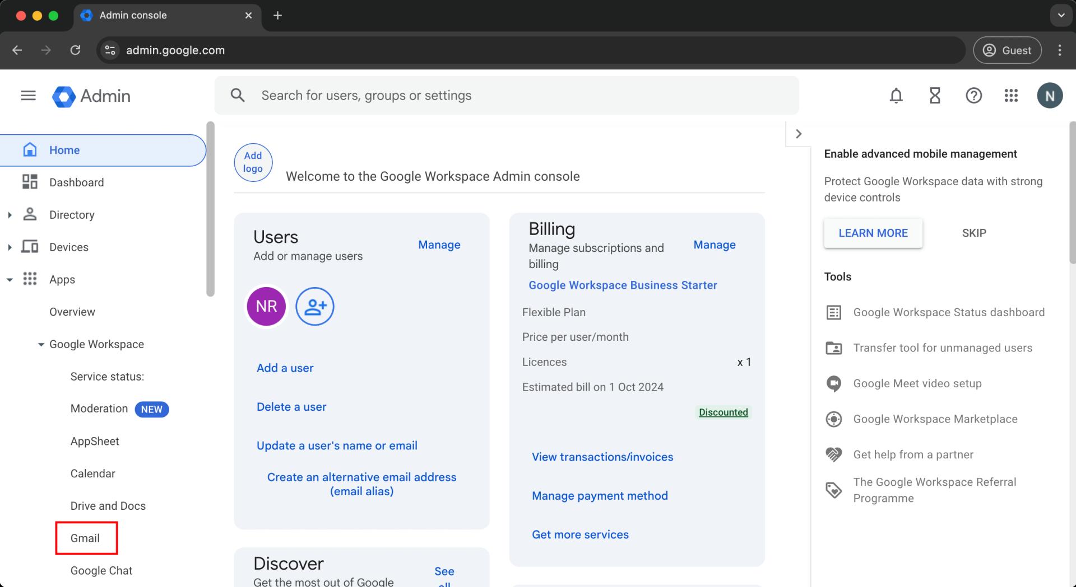Open a new browser tab
The height and width of the screenshot is (587, 1076).
point(277,16)
